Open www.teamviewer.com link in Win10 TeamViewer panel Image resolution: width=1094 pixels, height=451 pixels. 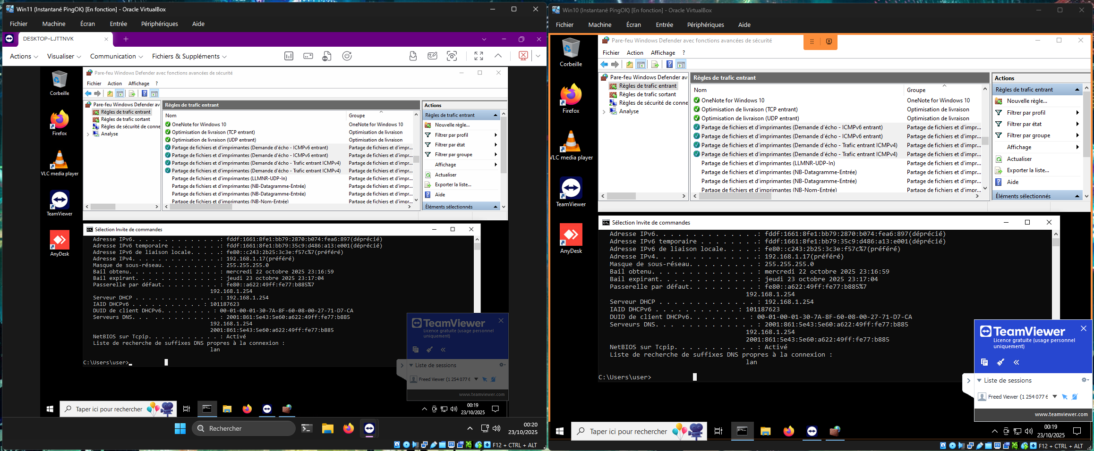tap(1061, 414)
